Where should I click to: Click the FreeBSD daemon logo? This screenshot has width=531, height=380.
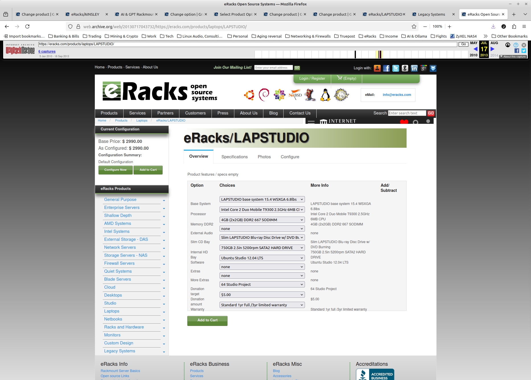tap(310, 95)
